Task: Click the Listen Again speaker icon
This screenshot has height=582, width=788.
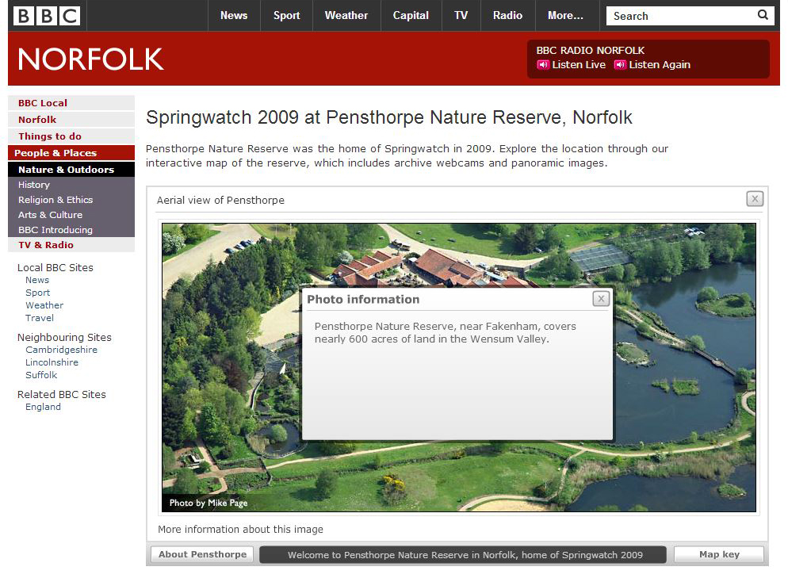Action: pyautogui.click(x=620, y=65)
